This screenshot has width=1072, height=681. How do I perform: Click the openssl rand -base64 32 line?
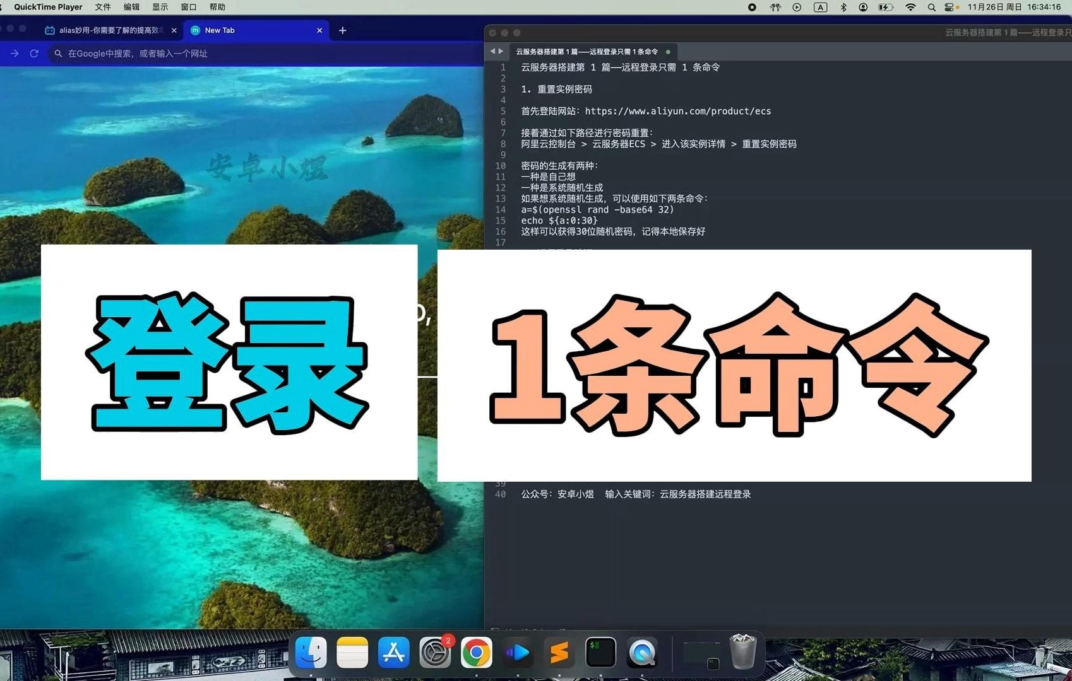click(597, 209)
